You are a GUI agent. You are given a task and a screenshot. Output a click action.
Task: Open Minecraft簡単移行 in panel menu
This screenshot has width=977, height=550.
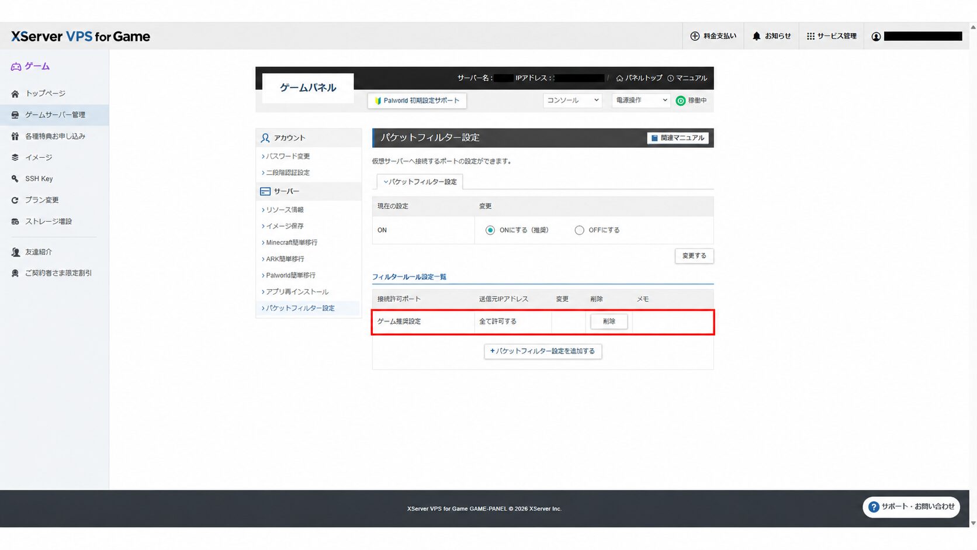pyautogui.click(x=291, y=243)
